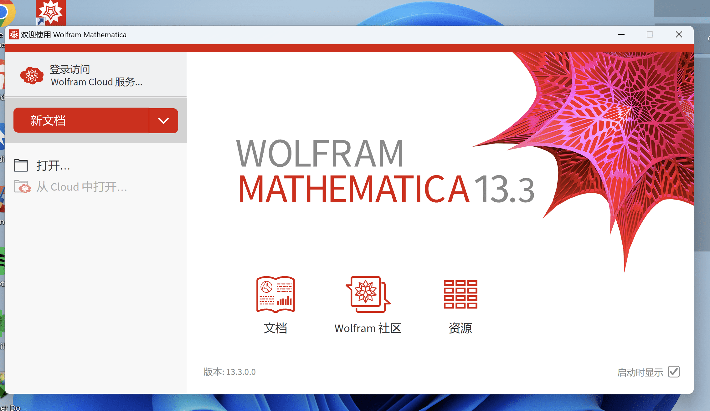Click the version 13.3.0.0 text
710x411 pixels.
(x=229, y=372)
